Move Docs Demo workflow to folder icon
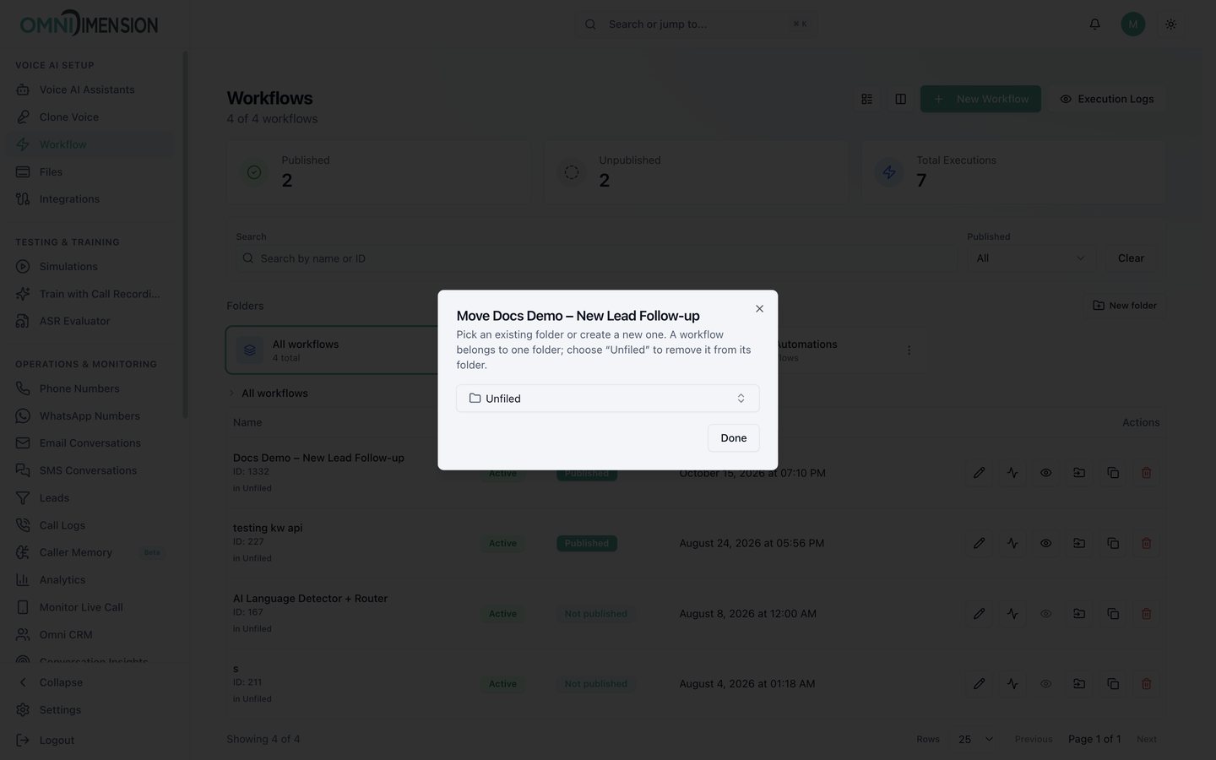The height and width of the screenshot is (760, 1216). pyautogui.click(x=1079, y=473)
